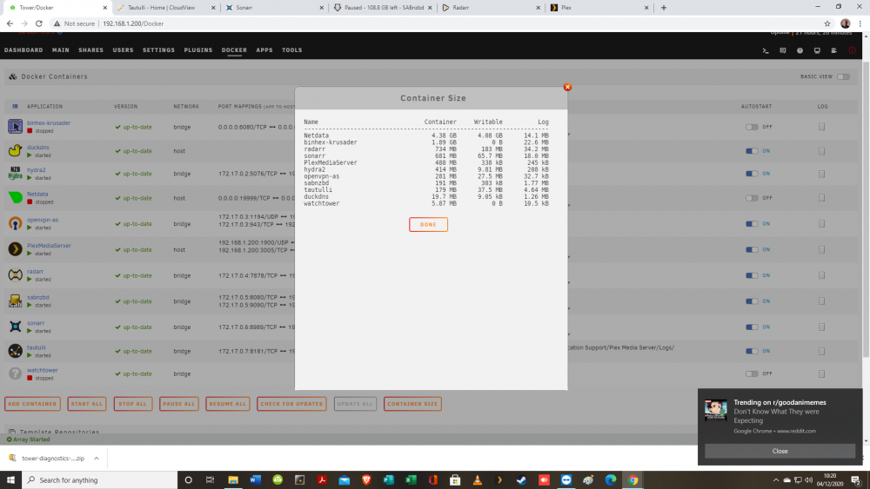
Task: Close the Container Size dialog with the red X
Action: click(567, 87)
